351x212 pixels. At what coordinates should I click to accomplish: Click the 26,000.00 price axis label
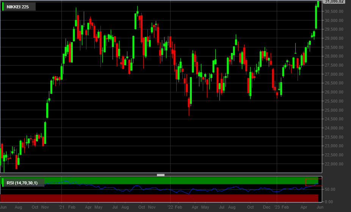[334, 92]
